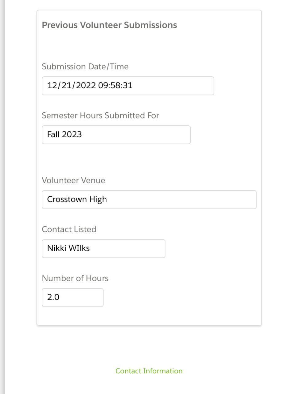Click the surname WIlks in contact field
This screenshot has width=289, height=394.
(x=79, y=248)
